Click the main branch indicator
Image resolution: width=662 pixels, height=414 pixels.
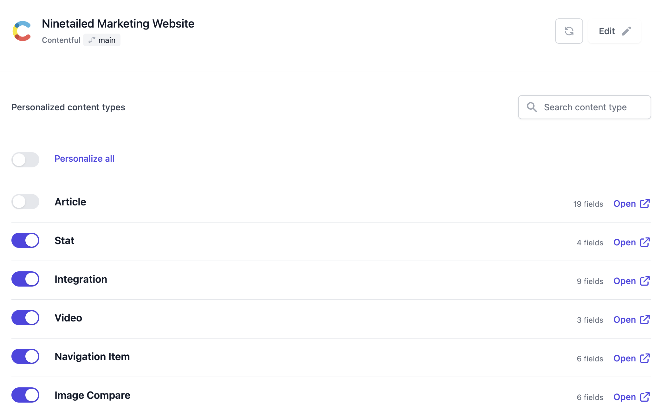[x=102, y=40]
